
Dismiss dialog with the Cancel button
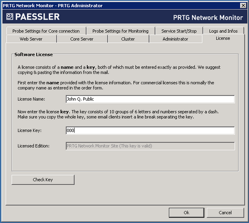(x=225, y=213)
